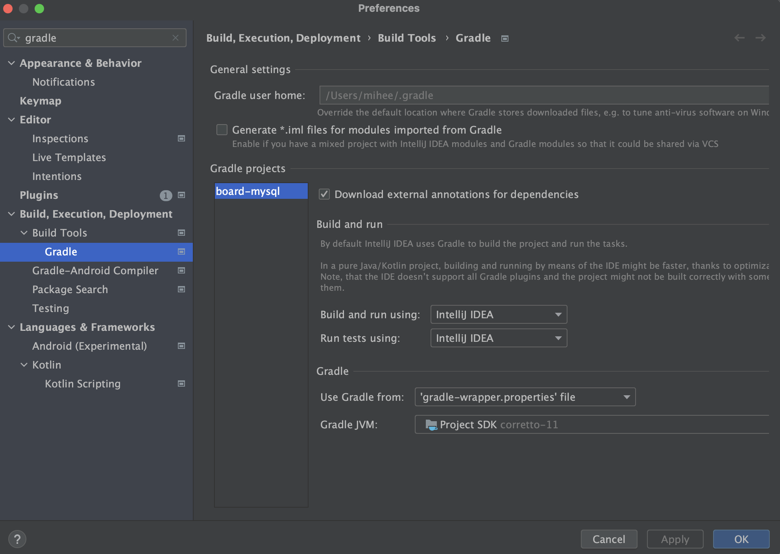Open Keymap settings
The height and width of the screenshot is (554, 780).
pyautogui.click(x=41, y=101)
